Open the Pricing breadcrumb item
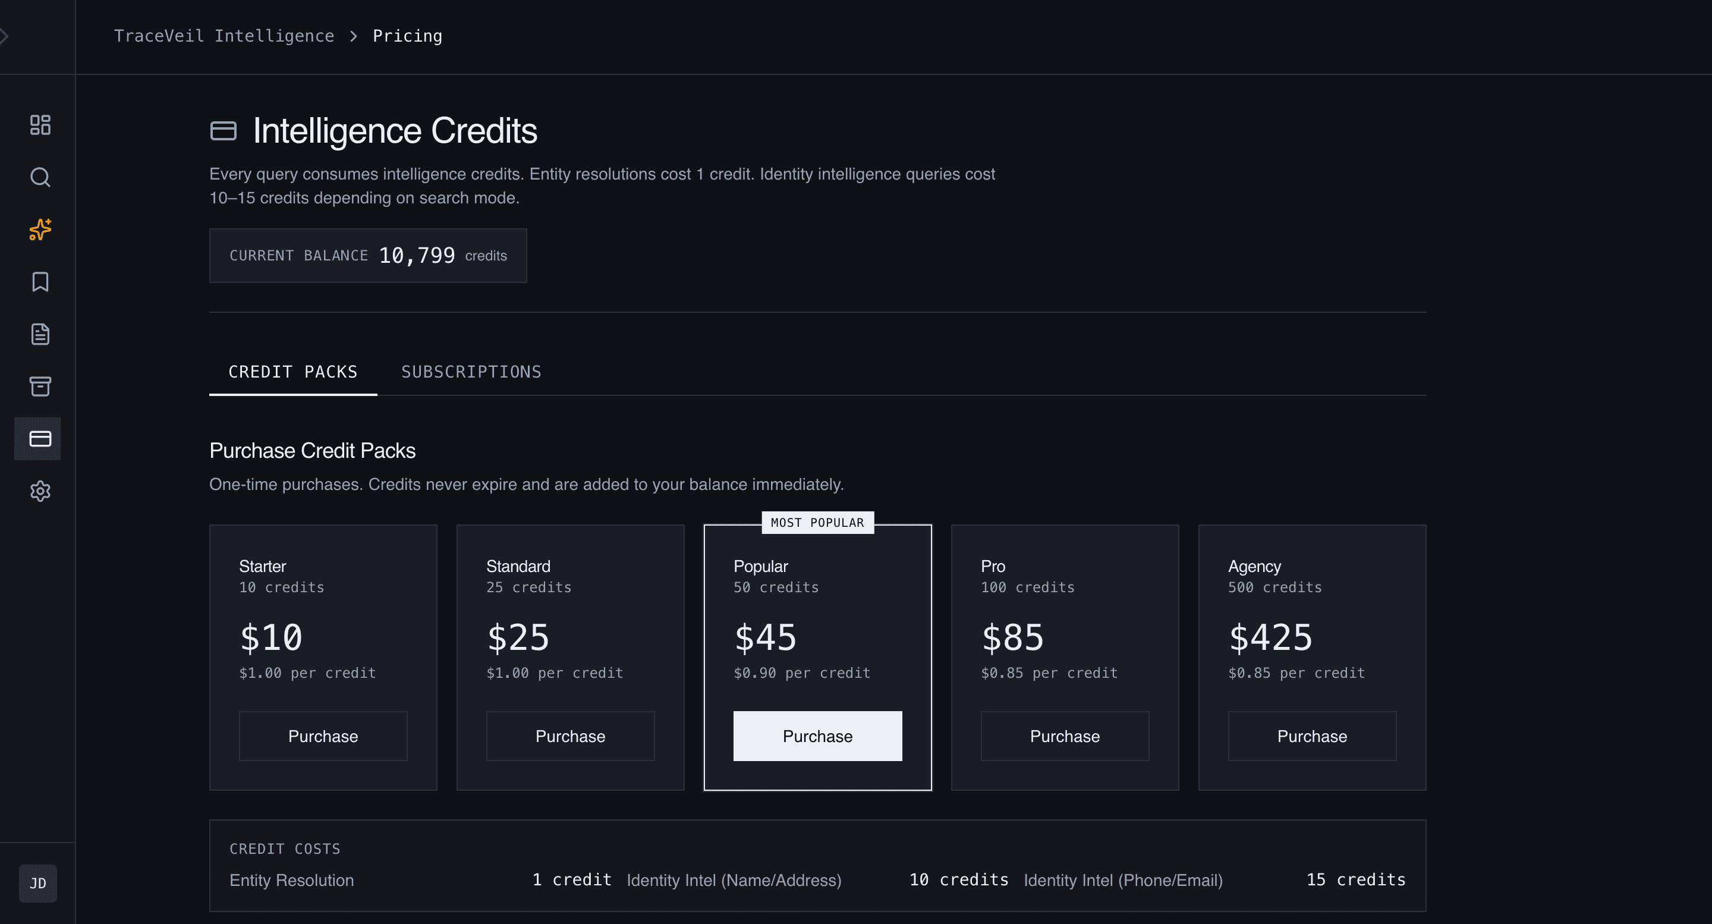The height and width of the screenshot is (924, 1712). (x=407, y=36)
